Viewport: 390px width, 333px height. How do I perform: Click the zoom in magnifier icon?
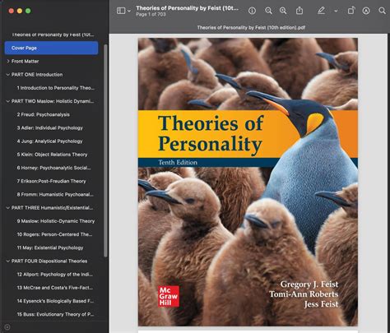pos(283,11)
